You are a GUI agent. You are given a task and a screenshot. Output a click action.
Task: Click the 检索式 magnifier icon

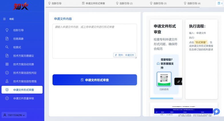tap(7, 47)
